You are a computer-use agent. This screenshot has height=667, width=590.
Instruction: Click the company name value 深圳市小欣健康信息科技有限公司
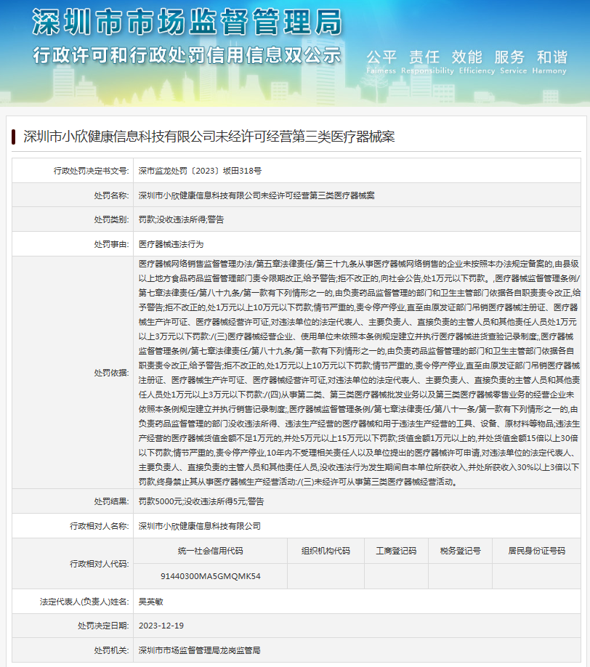pyautogui.click(x=200, y=526)
